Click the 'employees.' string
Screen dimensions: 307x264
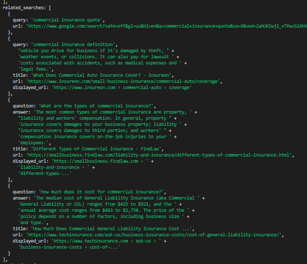click(x=33, y=143)
